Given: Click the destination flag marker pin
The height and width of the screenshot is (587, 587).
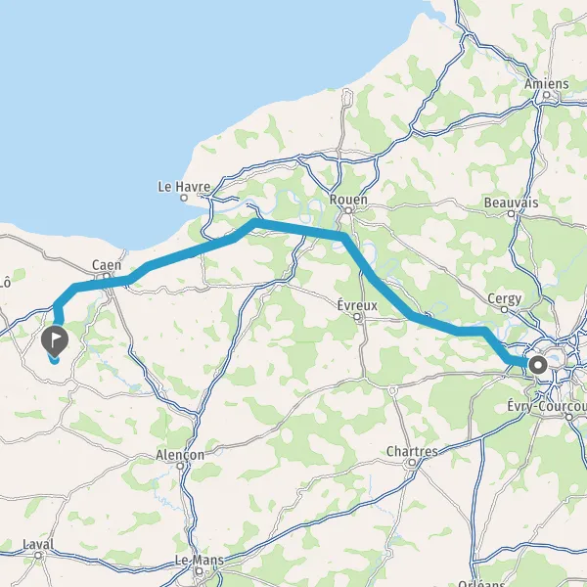Looking at the screenshot, I should pyautogui.click(x=55, y=340).
